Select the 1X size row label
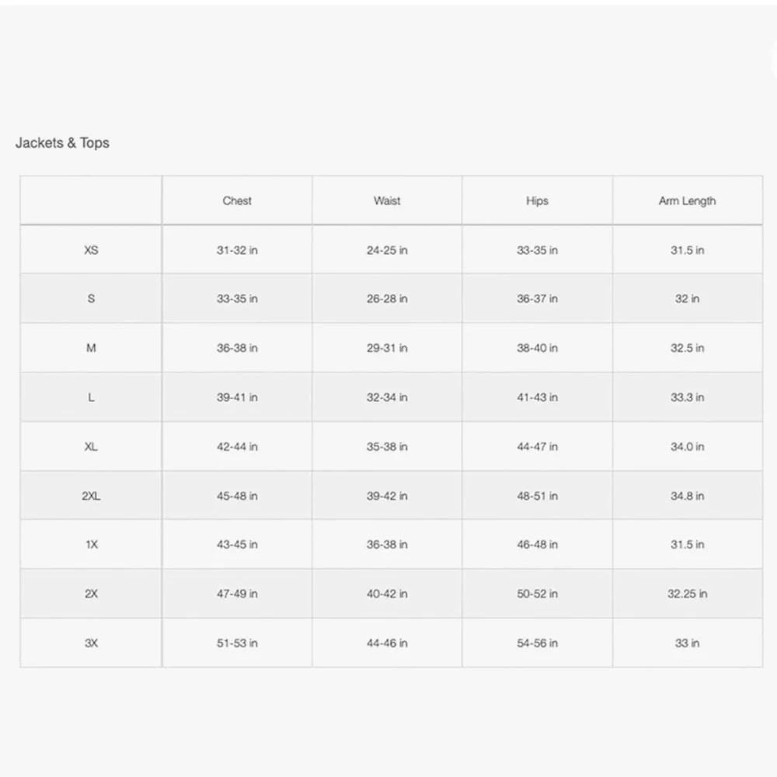The height and width of the screenshot is (777, 777). 91,545
